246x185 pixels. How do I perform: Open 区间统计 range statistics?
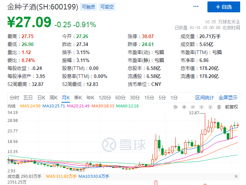click(205, 97)
